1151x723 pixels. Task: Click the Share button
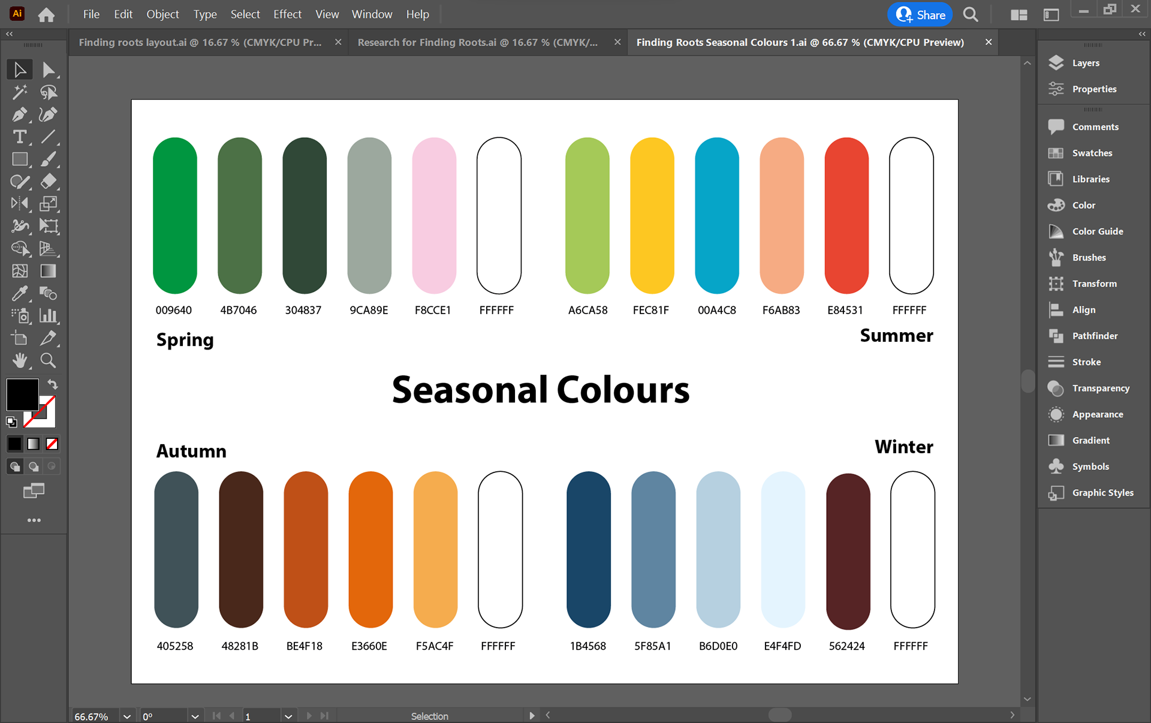click(920, 14)
